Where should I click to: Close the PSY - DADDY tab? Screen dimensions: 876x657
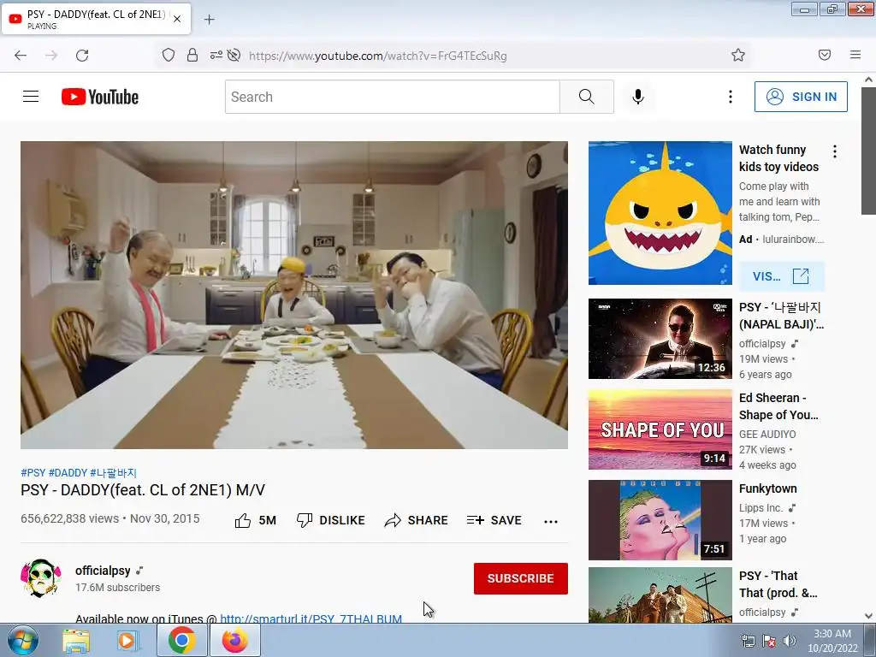[177, 19]
